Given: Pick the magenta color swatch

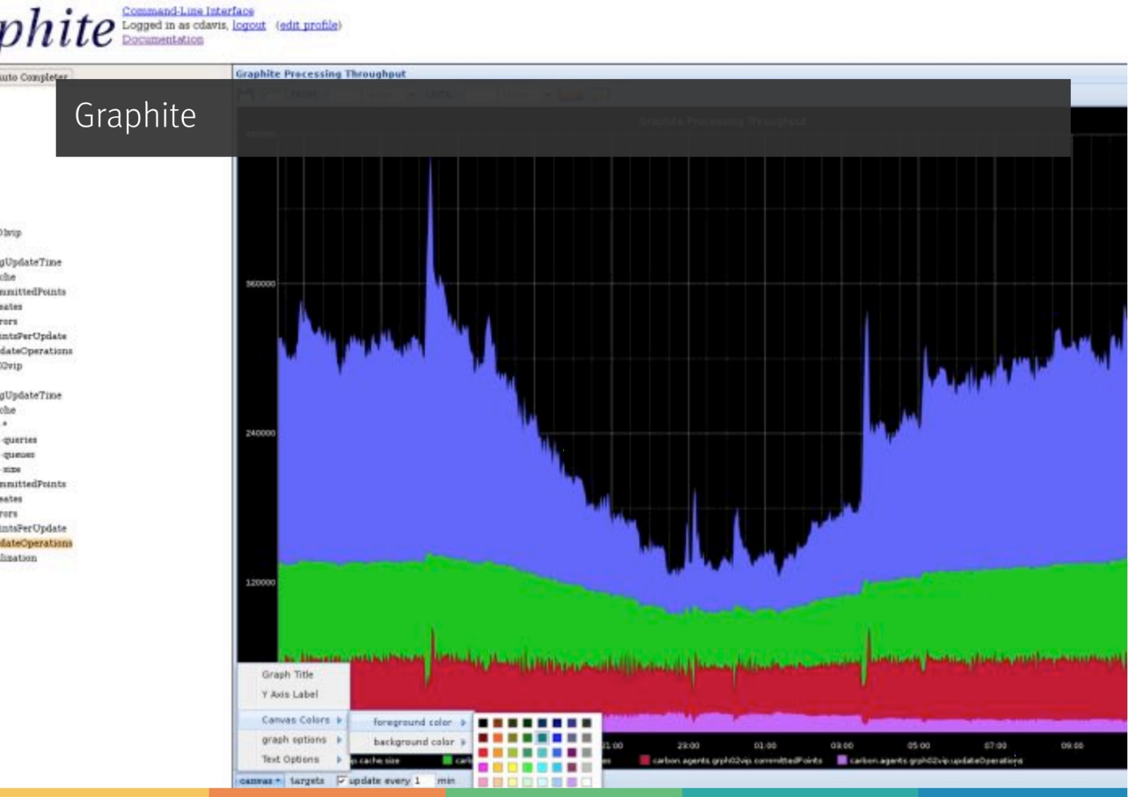Looking at the screenshot, I should 483,767.
